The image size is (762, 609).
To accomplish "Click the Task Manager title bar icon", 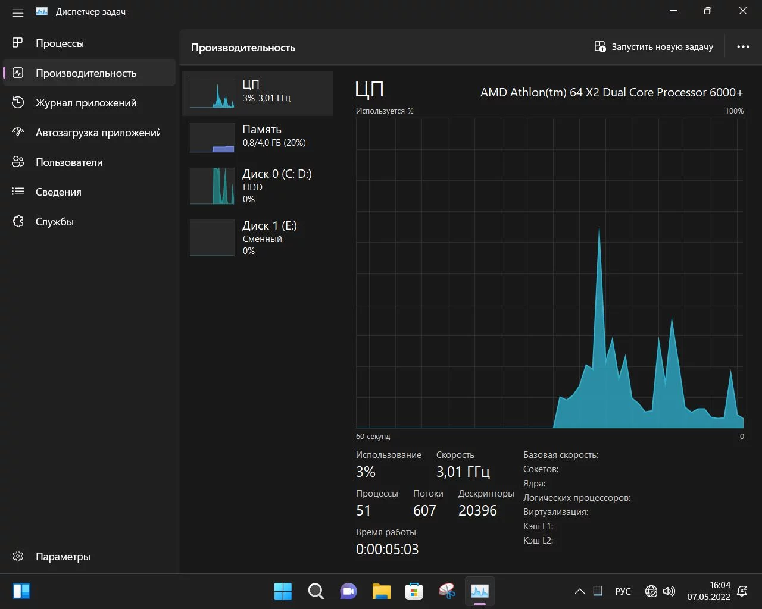I will (42, 12).
